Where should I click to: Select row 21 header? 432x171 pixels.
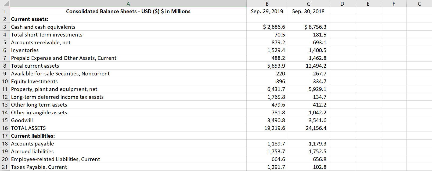point(5,167)
